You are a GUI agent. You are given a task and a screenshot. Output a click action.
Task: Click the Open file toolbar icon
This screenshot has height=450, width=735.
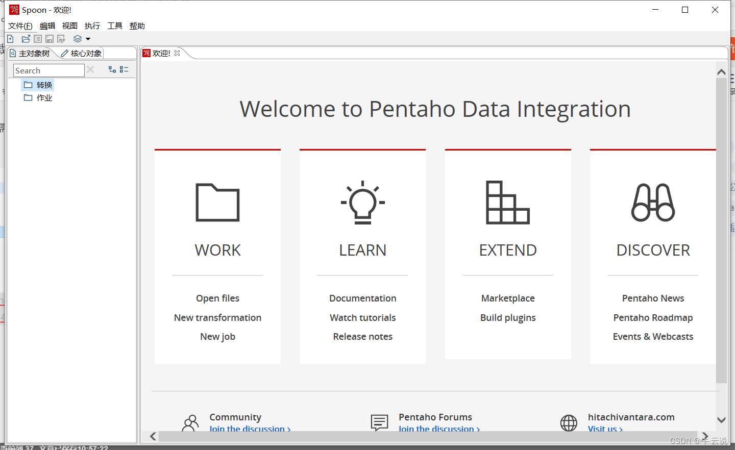pos(26,39)
